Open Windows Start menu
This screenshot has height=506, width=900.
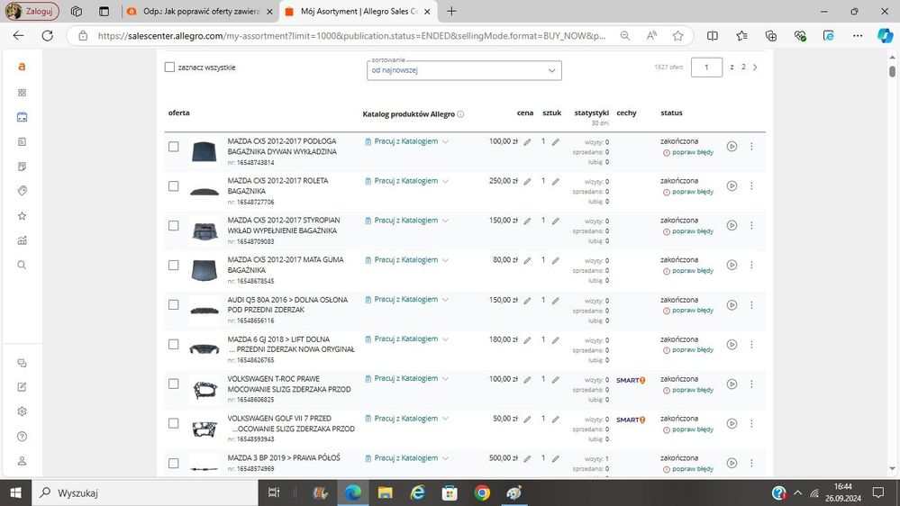click(15, 492)
